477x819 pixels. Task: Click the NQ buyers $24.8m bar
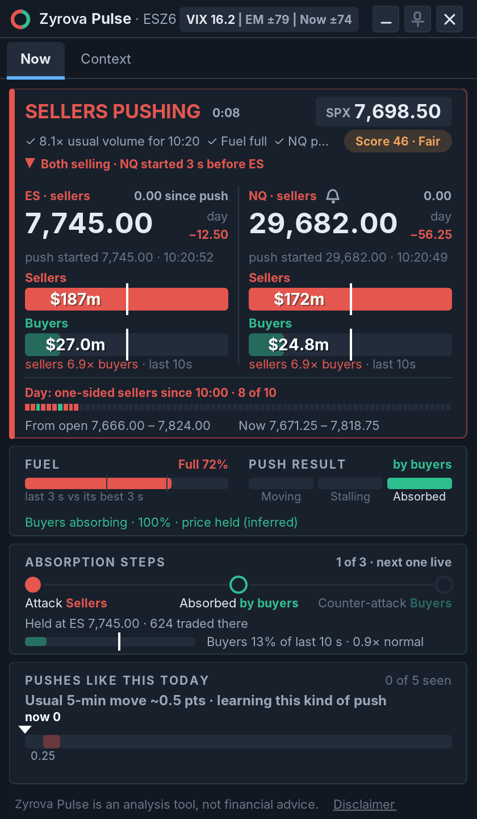(350, 345)
